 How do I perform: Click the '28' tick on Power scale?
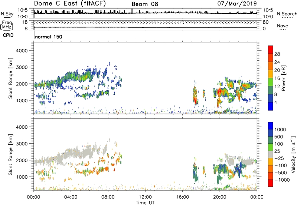[x=277, y=54]
